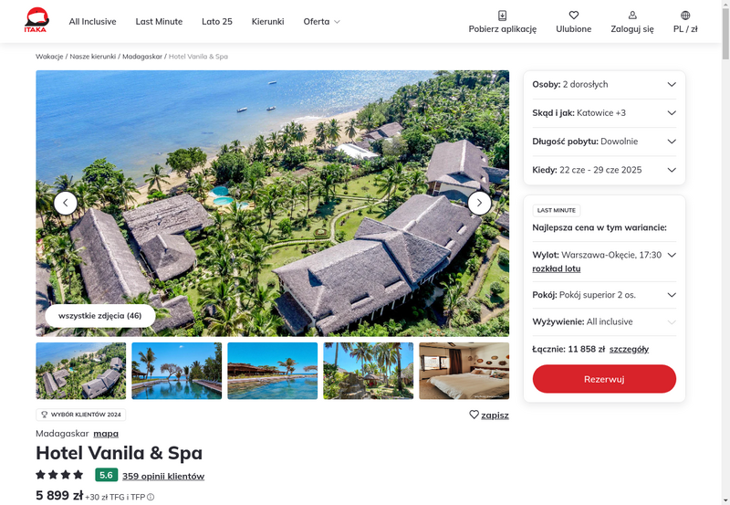
Task: Click the ITAKA logo
Action: tap(36, 20)
